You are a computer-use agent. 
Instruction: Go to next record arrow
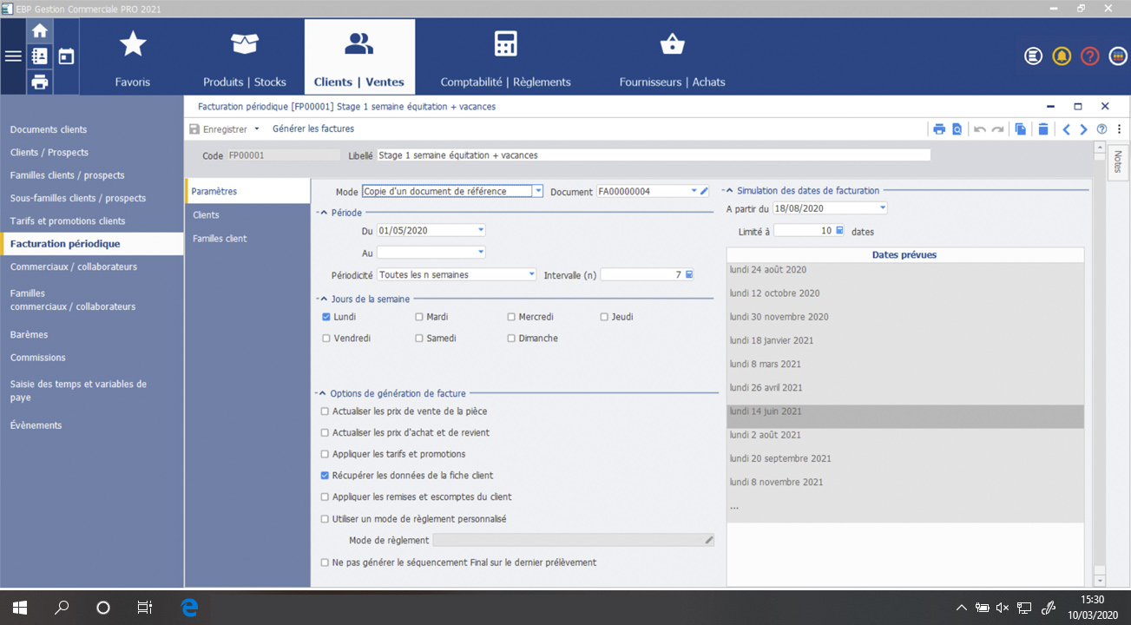click(1083, 129)
